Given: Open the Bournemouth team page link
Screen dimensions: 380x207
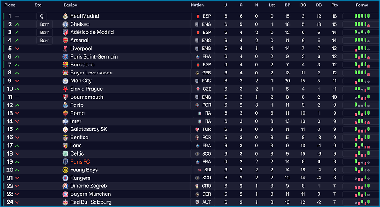Looking at the screenshot, I should point(86,97).
